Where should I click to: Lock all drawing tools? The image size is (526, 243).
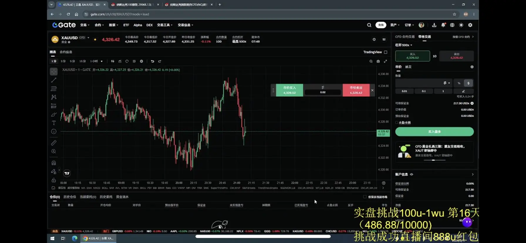pos(54,180)
